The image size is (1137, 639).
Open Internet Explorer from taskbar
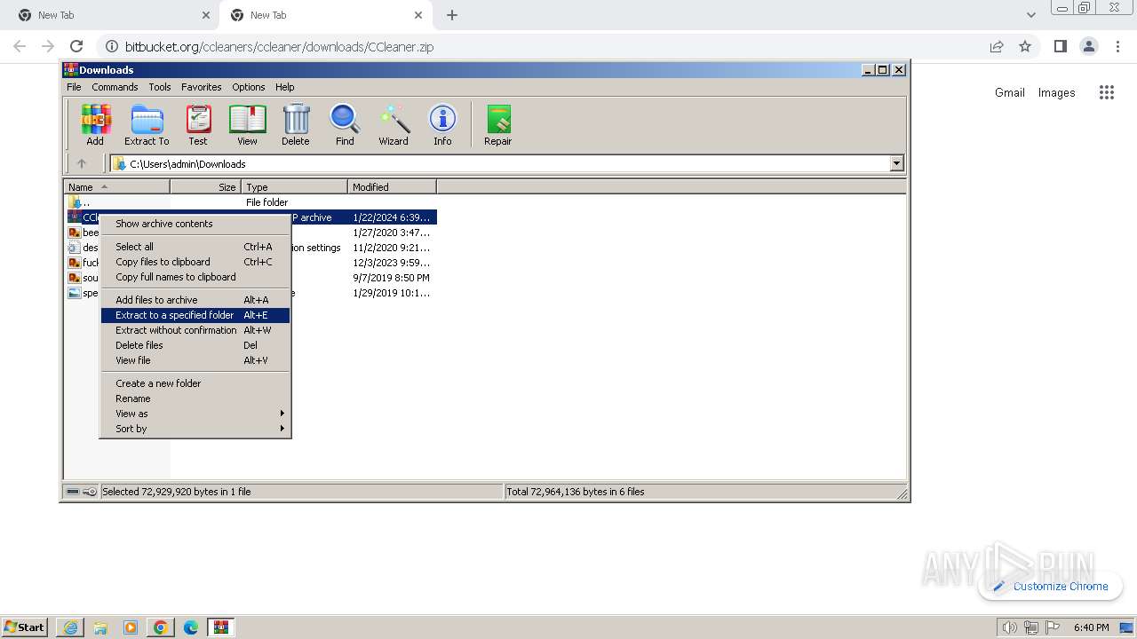70,627
